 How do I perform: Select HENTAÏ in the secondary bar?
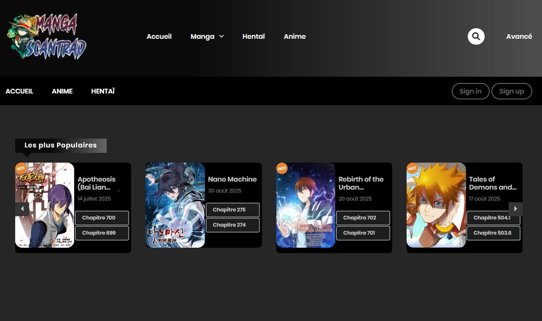coord(103,91)
